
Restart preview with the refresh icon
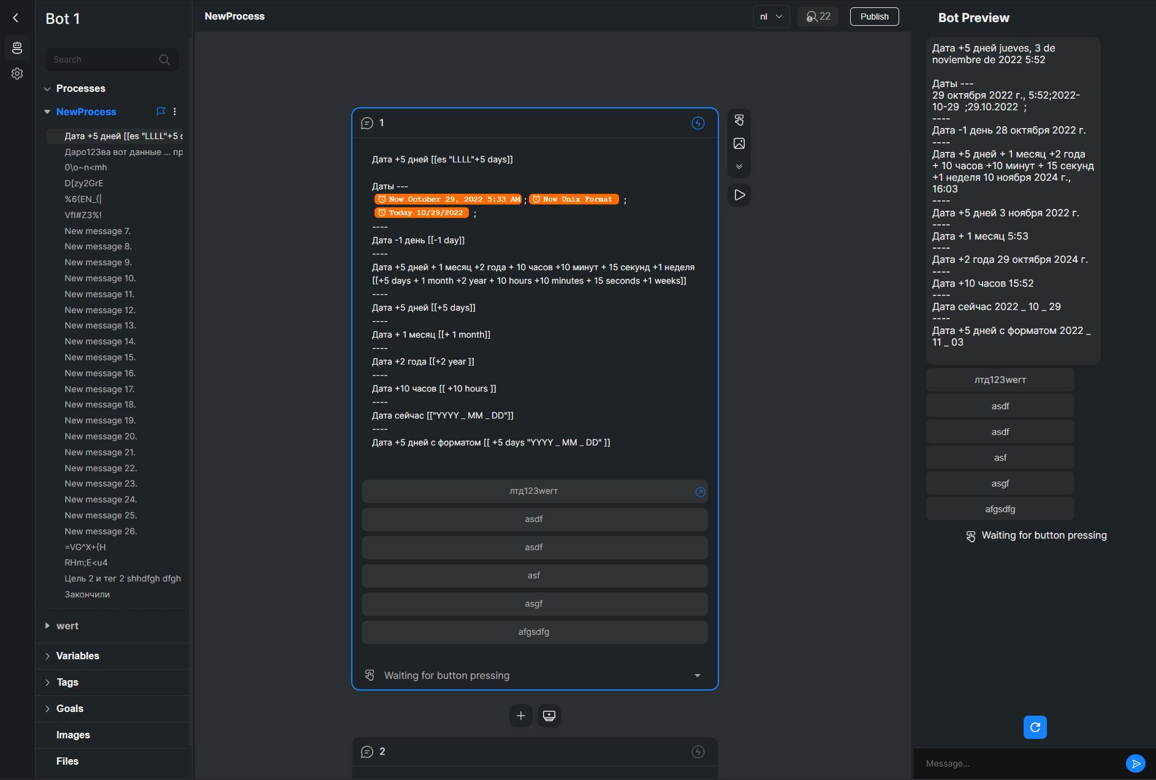point(1035,727)
